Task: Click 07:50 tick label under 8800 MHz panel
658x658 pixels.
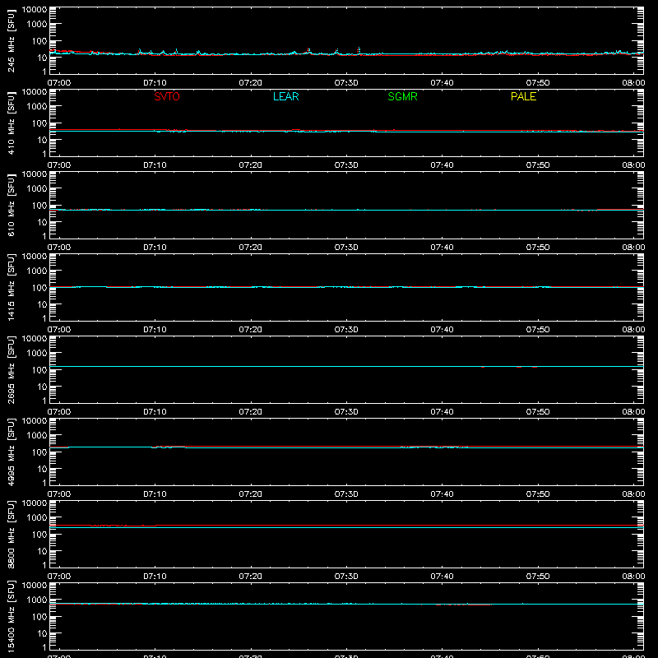Action: [x=538, y=577]
